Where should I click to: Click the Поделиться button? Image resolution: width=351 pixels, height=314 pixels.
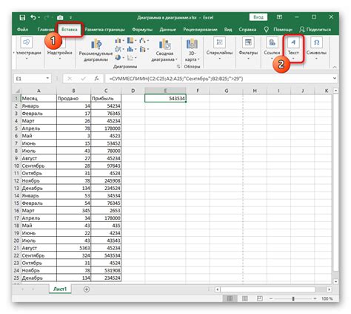(x=315, y=30)
